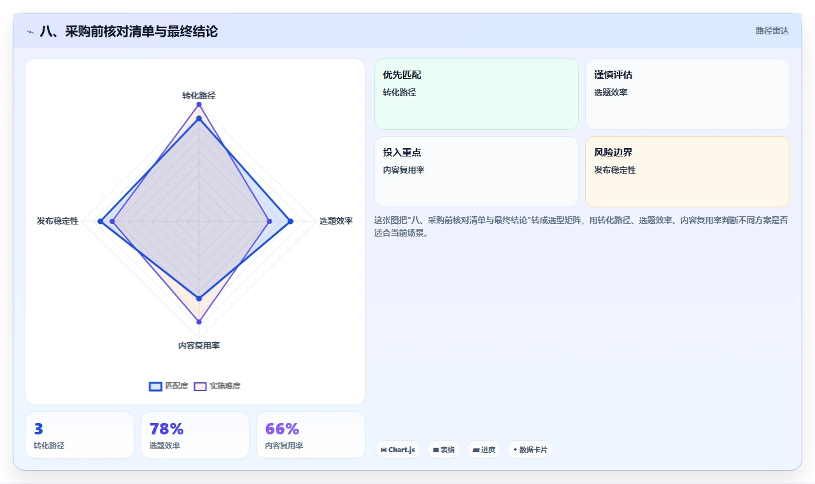Click the purple data point on 内容复用率 axis

click(x=199, y=322)
